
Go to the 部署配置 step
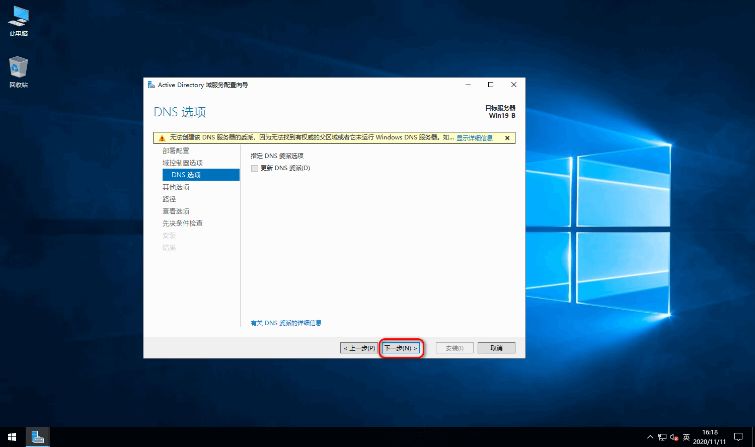[176, 151]
